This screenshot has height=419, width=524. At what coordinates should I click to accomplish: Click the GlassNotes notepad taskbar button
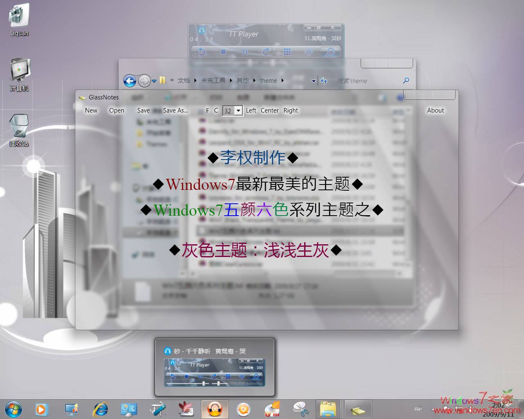click(x=358, y=409)
